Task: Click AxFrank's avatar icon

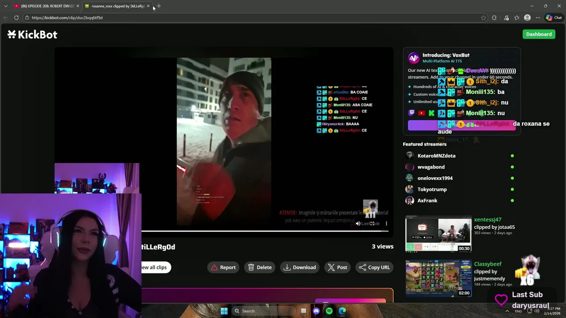Action: click(x=409, y=201)
